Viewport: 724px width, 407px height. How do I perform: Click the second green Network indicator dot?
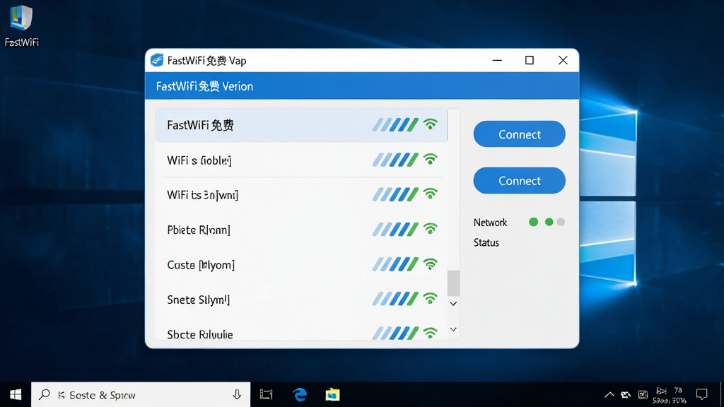(x=549, y=222)
